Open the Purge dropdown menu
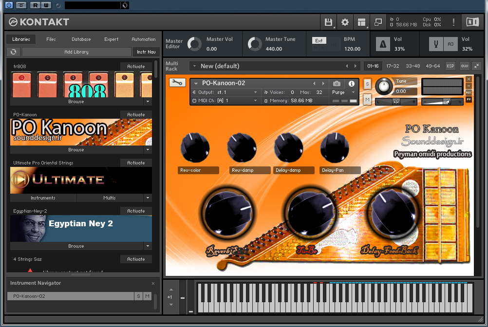488x327 pixels. point(343,92)
